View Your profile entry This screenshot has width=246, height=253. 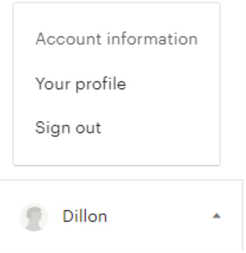(x=81, y=84)
